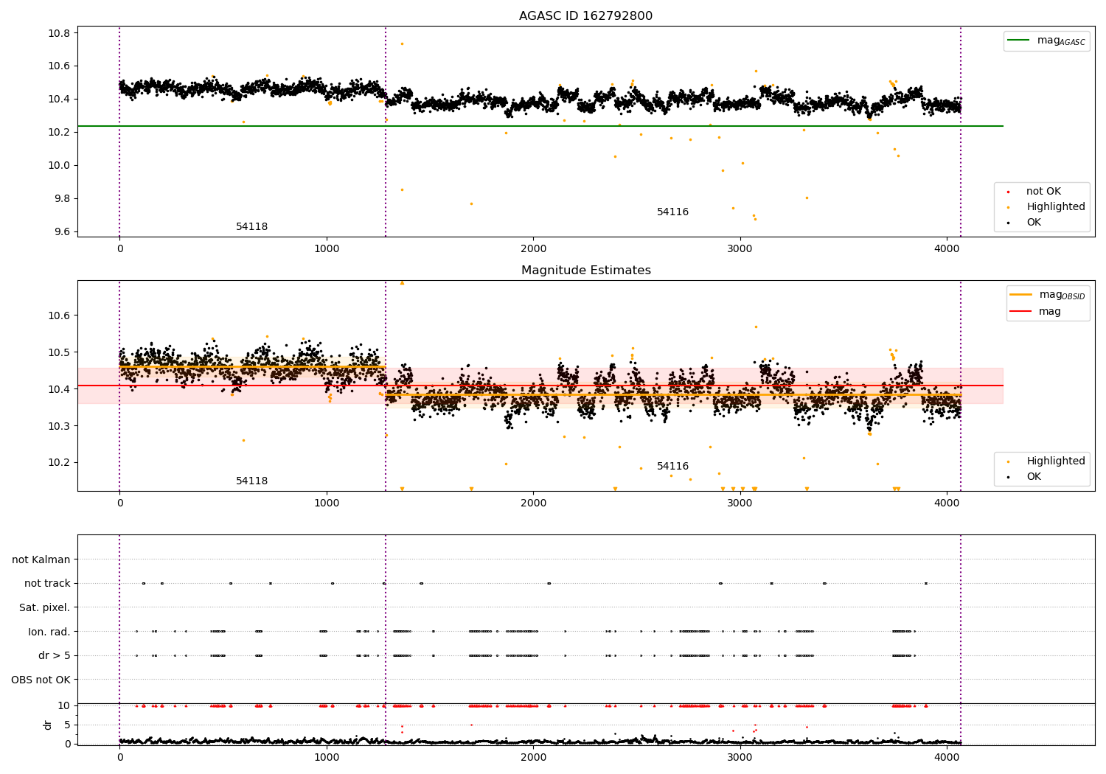The width and height of the screenshot is (1106, 774).
Task: Click the 10.2 y-axis tick on middle plot
Action: click(59, 464)
